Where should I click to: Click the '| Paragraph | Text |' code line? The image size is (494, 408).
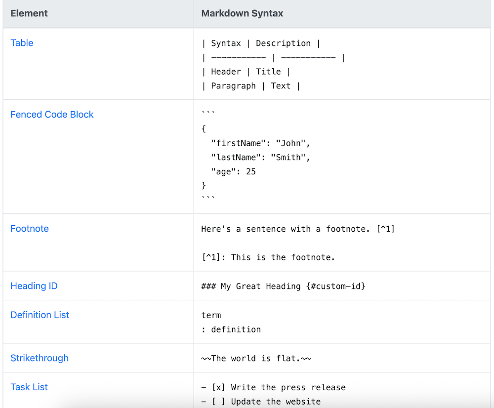click(251, 86)
